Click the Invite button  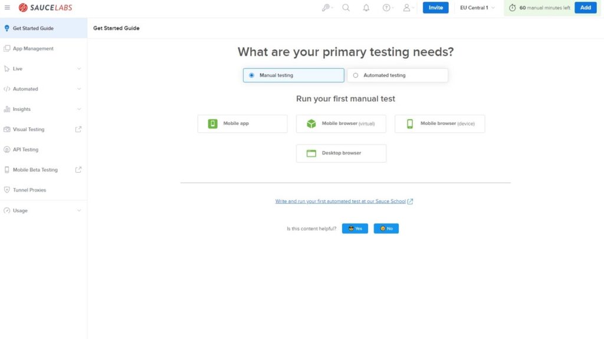(436, 8)
